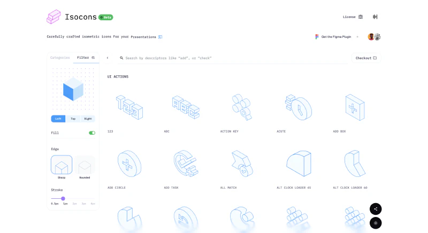Click the Checkout button
Image resolution: width=428 pixels, height=233 pixels.
(x=366, y=58)
